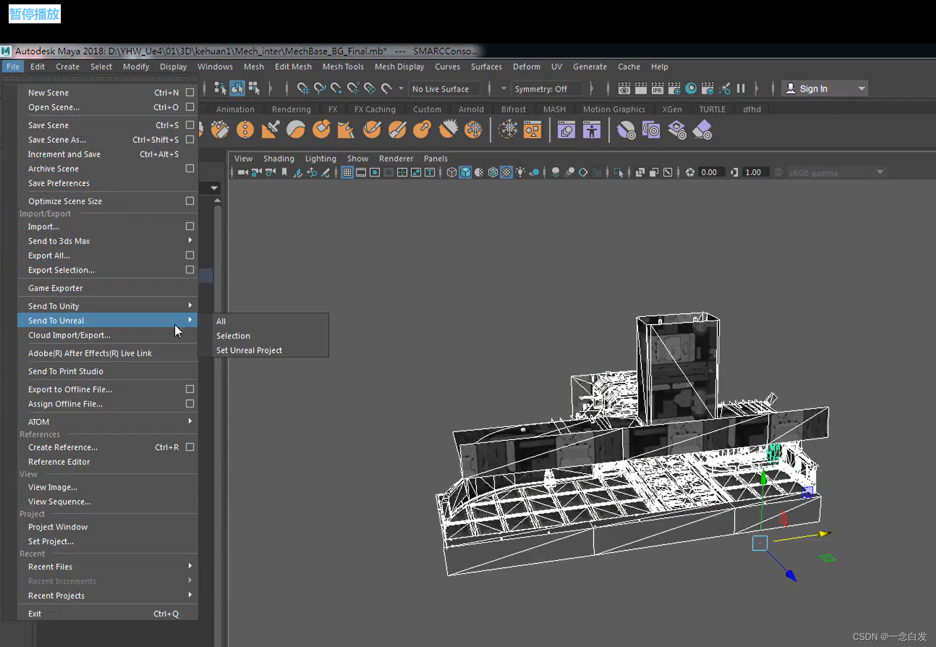Enable textured display checker icon
This screenshot has width=936, height=647.
coord(506,173)
